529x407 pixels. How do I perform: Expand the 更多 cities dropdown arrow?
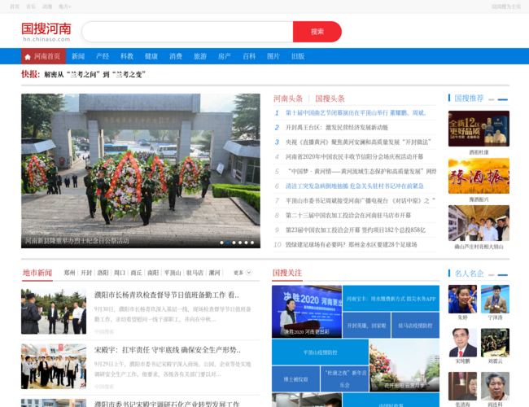pyautogui.click(x=249, y=273)
